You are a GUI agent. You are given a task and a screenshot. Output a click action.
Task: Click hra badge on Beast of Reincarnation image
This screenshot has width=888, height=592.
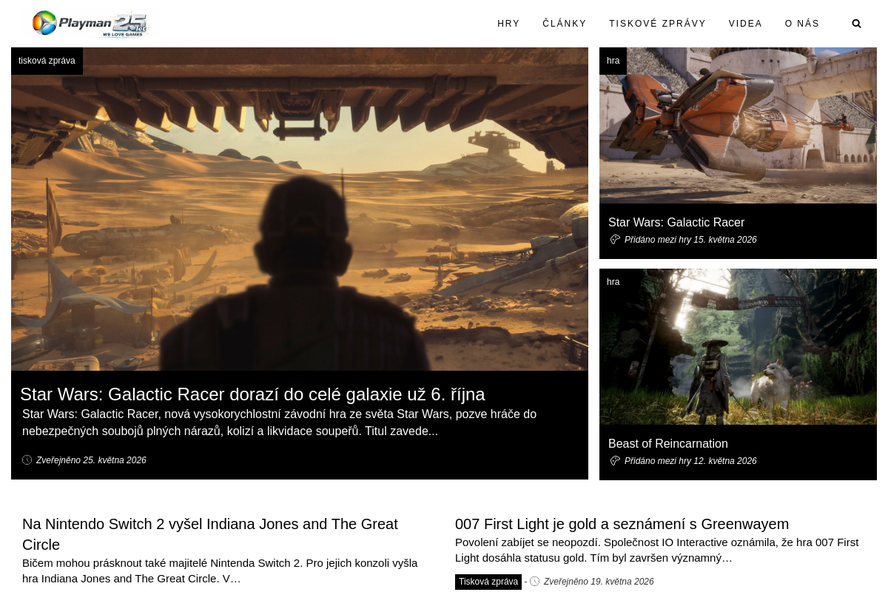point(613,282)
